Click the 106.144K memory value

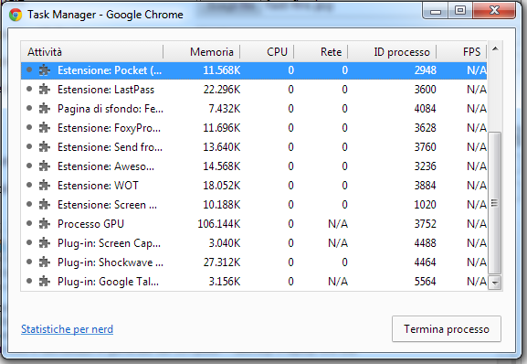click(x=219, y=224)
